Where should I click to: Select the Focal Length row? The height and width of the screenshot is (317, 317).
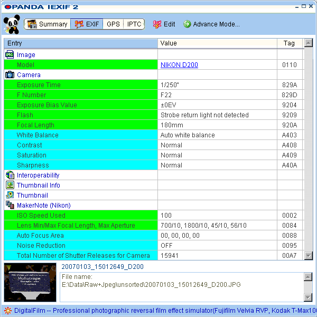pyautogui.click(x=154, y=125)
